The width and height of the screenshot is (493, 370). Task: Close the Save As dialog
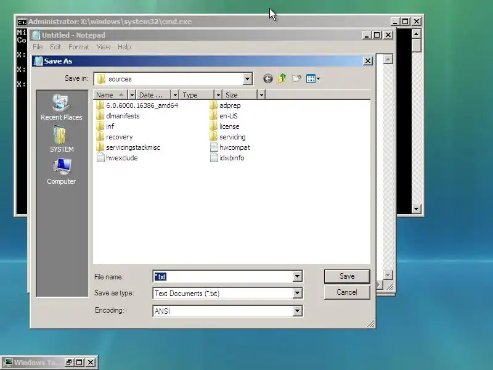368,60
